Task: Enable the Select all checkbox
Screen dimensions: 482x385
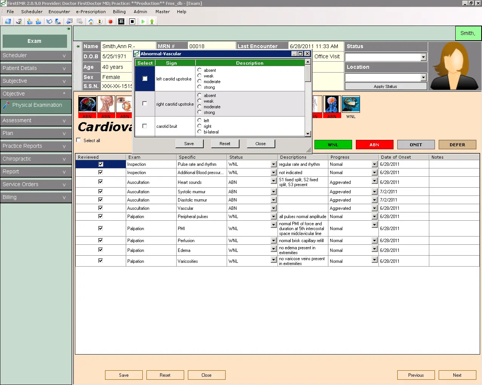Action: (78, 140)
